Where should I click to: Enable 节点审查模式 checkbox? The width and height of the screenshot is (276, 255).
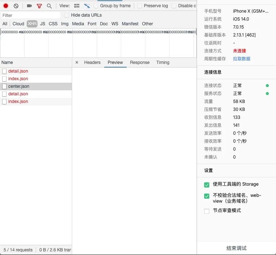tap(207, 211)
